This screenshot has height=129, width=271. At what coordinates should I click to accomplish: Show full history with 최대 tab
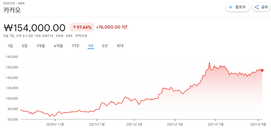tap(120, 46)
